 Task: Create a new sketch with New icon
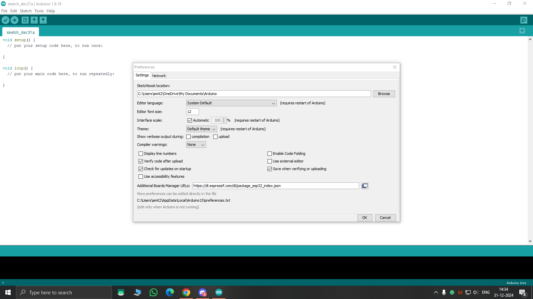coord(25,20)
